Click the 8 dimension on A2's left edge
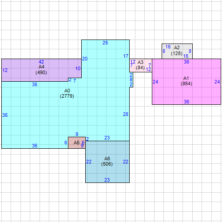This screenshot has height=222, width=222. pos(164,51)
